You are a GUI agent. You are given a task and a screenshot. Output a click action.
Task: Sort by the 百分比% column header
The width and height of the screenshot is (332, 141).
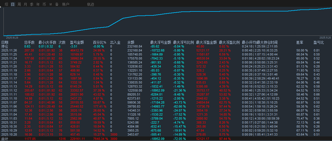99,43
